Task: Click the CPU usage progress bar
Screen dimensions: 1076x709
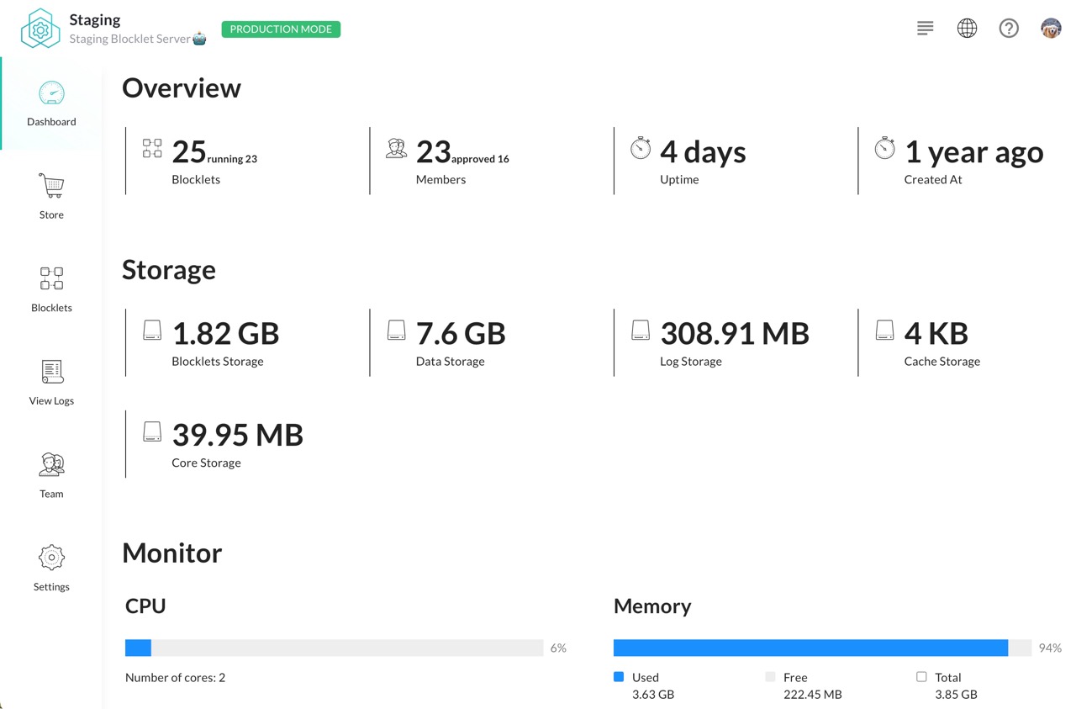Action: [334, 648]
